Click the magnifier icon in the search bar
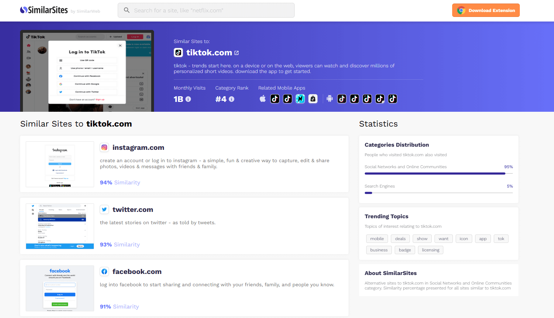This screenshot has width=554, height=318. pos(127,10)
